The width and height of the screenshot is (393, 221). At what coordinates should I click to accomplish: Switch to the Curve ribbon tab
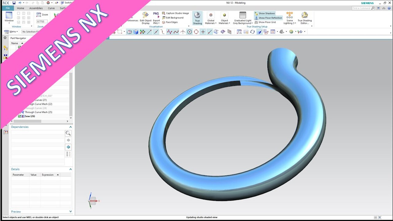pos(51,8)
